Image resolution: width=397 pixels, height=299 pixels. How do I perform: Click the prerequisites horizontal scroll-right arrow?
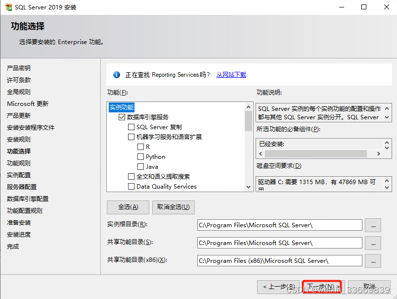point(379,153)
